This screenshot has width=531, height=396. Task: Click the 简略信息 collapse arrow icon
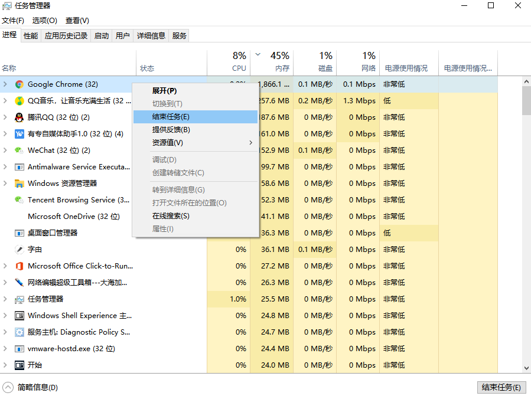click(x=8, y=388)
